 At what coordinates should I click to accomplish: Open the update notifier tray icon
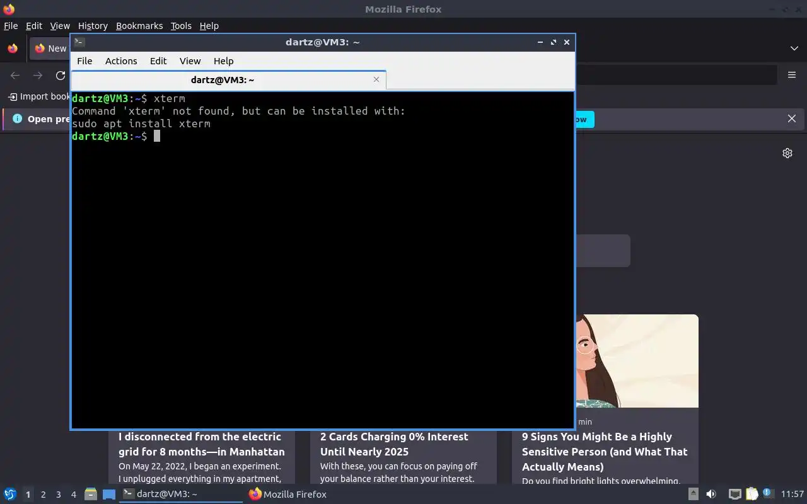pyautogui.click(x=768, y=493)
